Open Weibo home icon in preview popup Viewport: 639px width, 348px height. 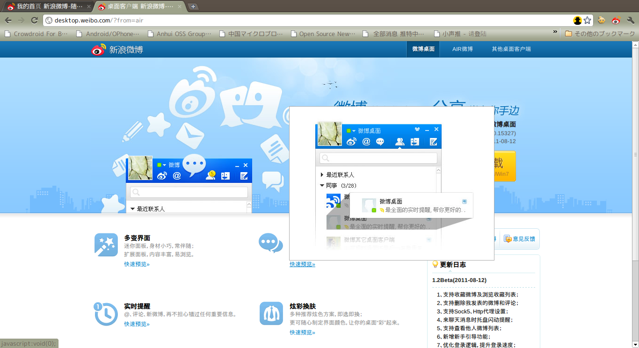point(351,142)
